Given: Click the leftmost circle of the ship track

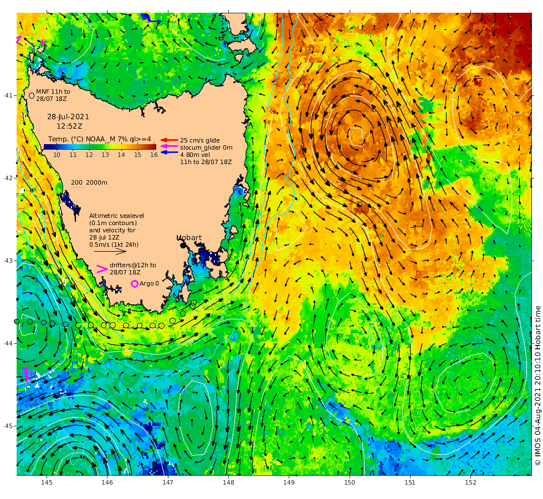Looking at the screenshot, I should (x=16, y=322).
